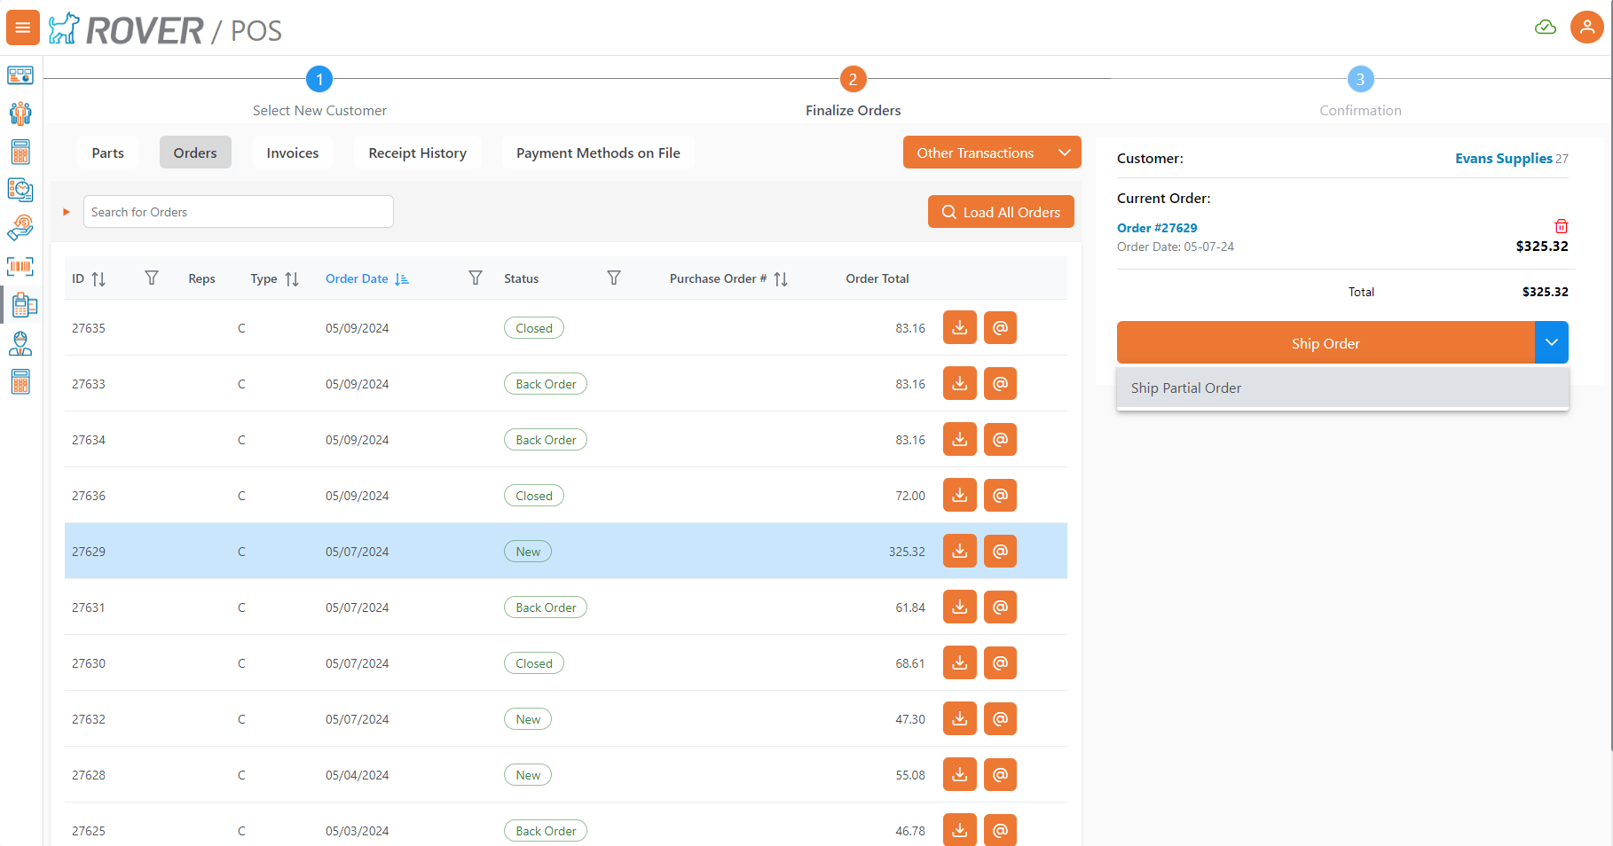Image resolution: width=1613 pixels, height=846 pixels.
Task: Expand the search panel triangle
Action: pyautogui.click(x=67, y=212)
